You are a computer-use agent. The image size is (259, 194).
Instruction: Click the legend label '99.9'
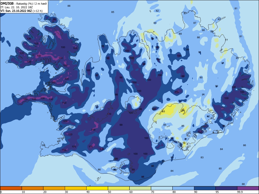coord(240,192)
